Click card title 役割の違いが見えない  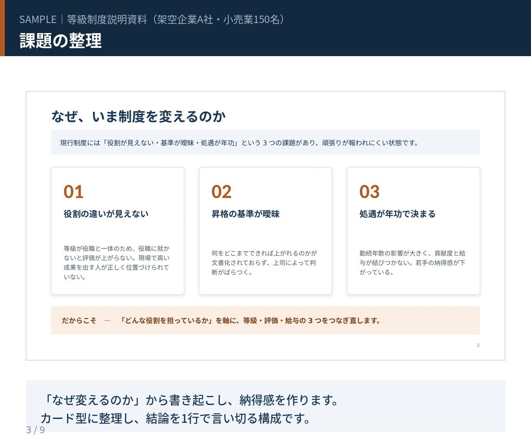pos(106,214)
